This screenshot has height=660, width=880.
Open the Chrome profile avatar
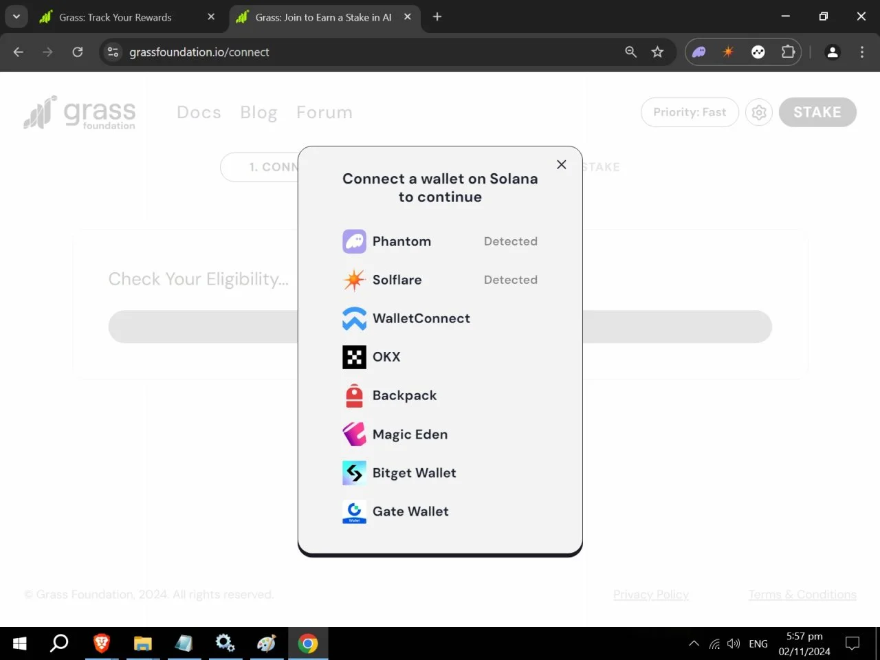pyautogui.click(x=833, y=52)
